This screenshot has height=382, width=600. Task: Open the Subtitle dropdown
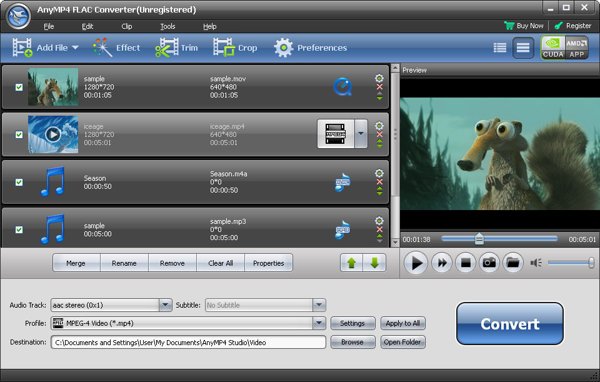pyautogui.click(x=319, y=305)
